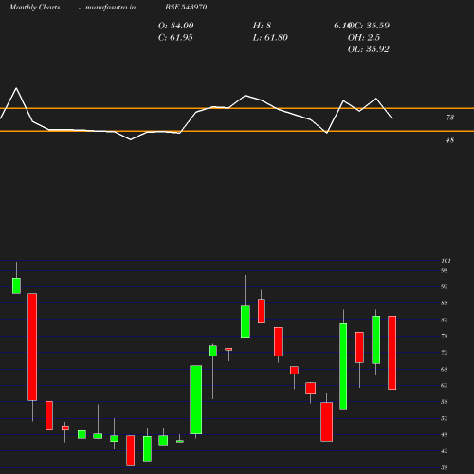The image size is (474, 474).
Task: Click the price axis label '38'
Action: tap(444, 468)
